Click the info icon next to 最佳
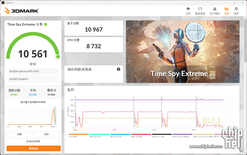The height and width of the screenshot is (155, 247). (55, 90)
